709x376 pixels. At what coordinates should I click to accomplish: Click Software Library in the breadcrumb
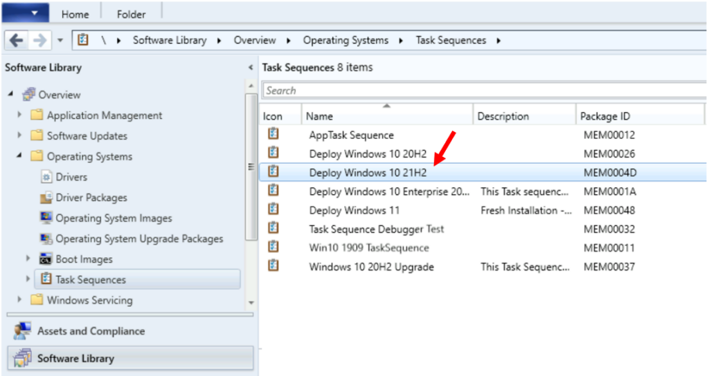[170, 40]
